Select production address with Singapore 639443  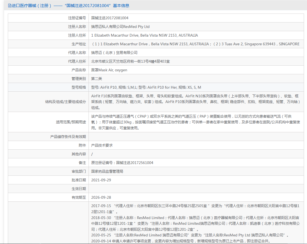point(195,44)
